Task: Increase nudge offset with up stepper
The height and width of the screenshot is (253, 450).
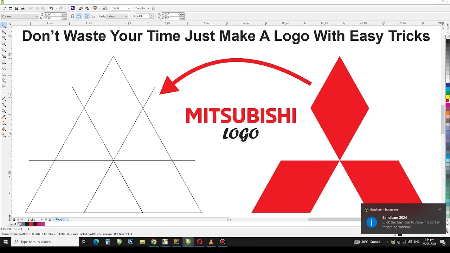Action: [152, 15]
